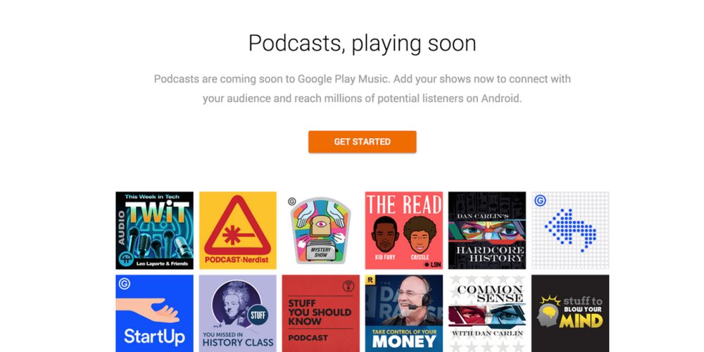The image size is (704, 352).
Task: Open the Stuff to Blow Your Mind cover
Action: (x=570, y=313)
